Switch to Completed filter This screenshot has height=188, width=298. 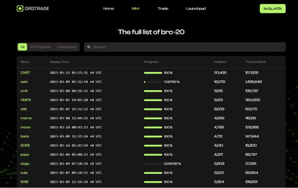point(66,47)
